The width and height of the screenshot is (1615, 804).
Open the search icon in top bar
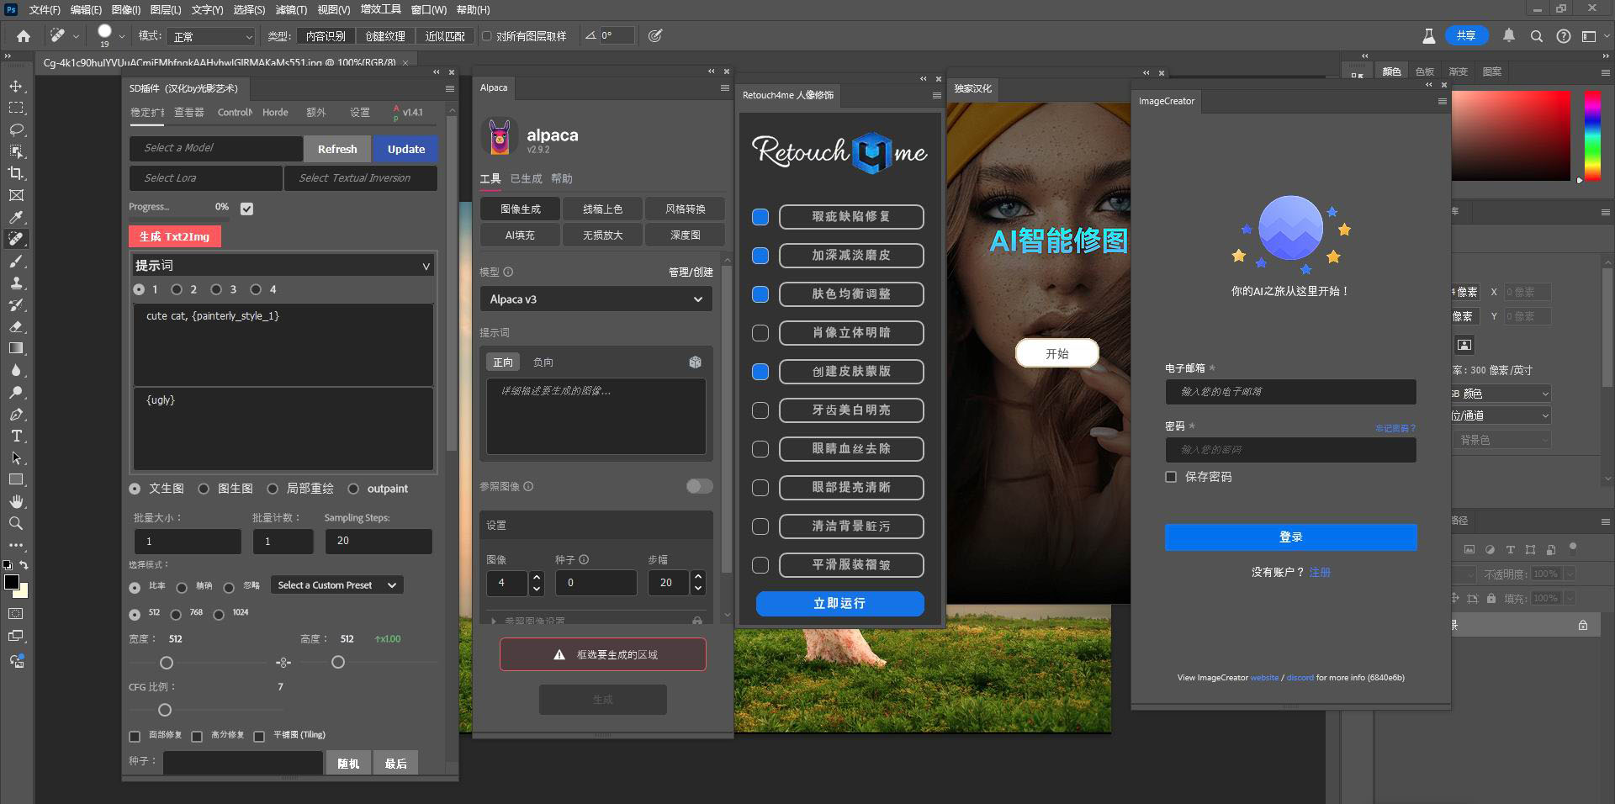[x=1536, y=36]
